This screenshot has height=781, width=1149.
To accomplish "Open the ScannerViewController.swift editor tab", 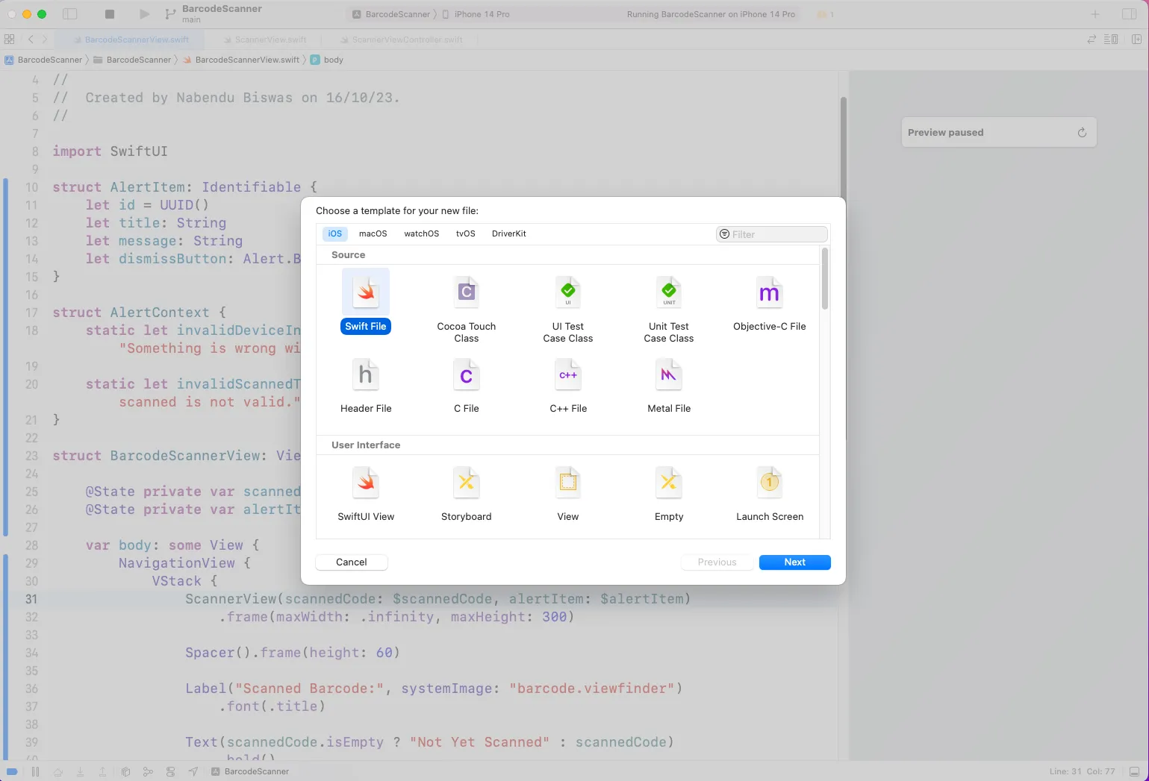I will click(x=402, y=40).
